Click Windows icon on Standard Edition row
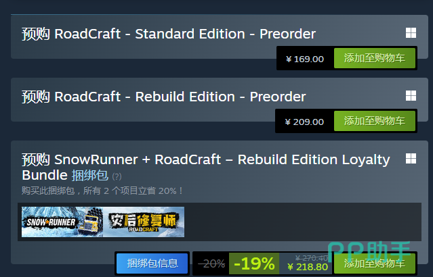 tap(411, 33)
